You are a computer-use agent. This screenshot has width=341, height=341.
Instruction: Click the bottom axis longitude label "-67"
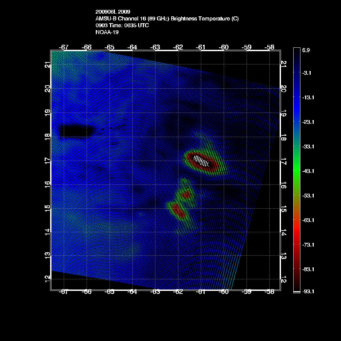[64, 292]
